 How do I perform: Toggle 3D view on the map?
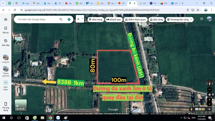tap(209, 89)
